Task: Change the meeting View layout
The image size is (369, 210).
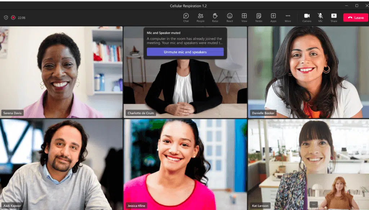Action: [x=244, y=18]
